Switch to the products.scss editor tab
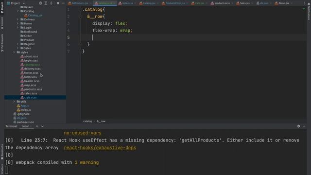The width and height of the screenshot is (311, 175). coord(222,3)
